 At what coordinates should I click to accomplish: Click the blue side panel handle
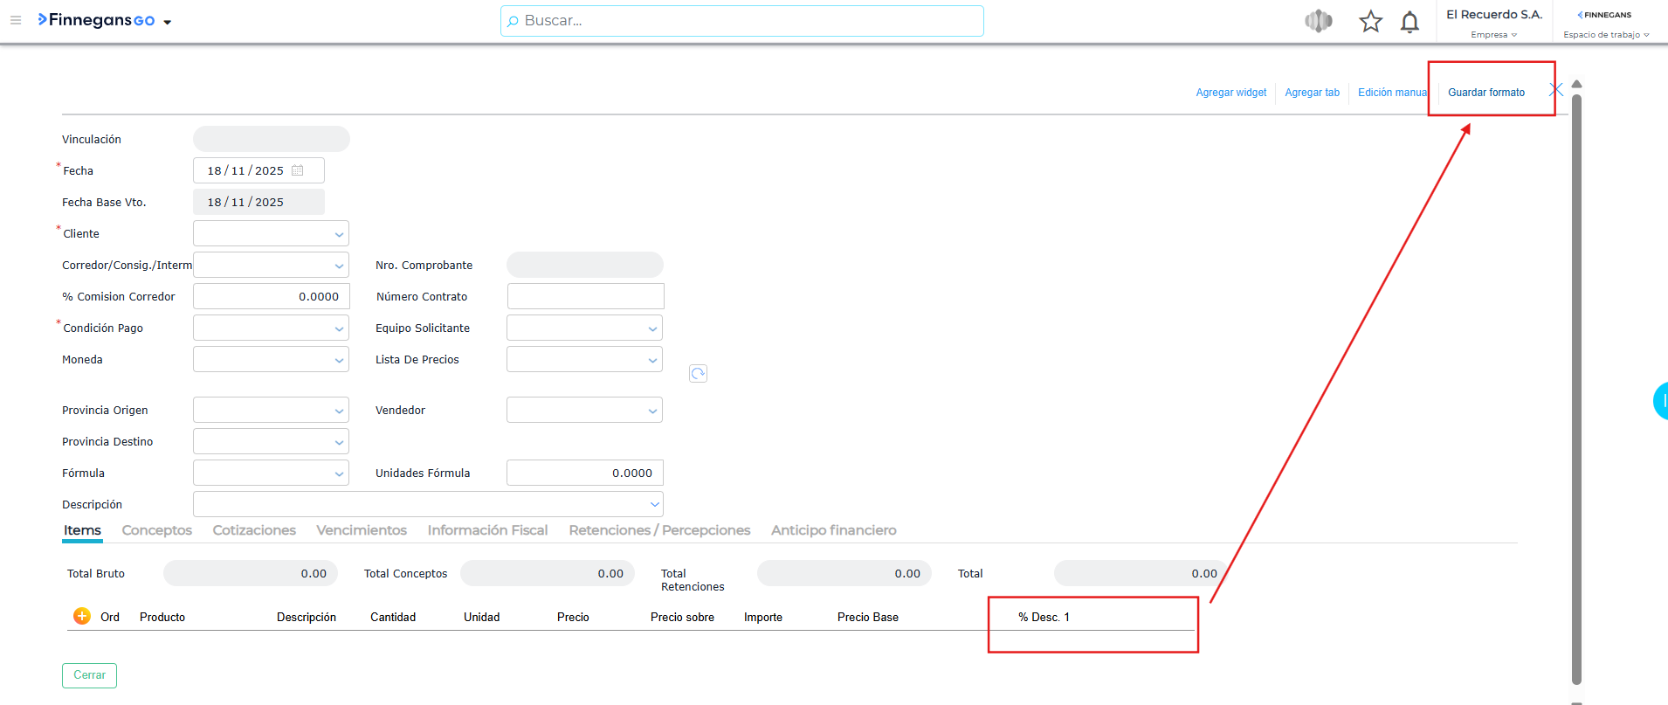tap(1660, 401)
